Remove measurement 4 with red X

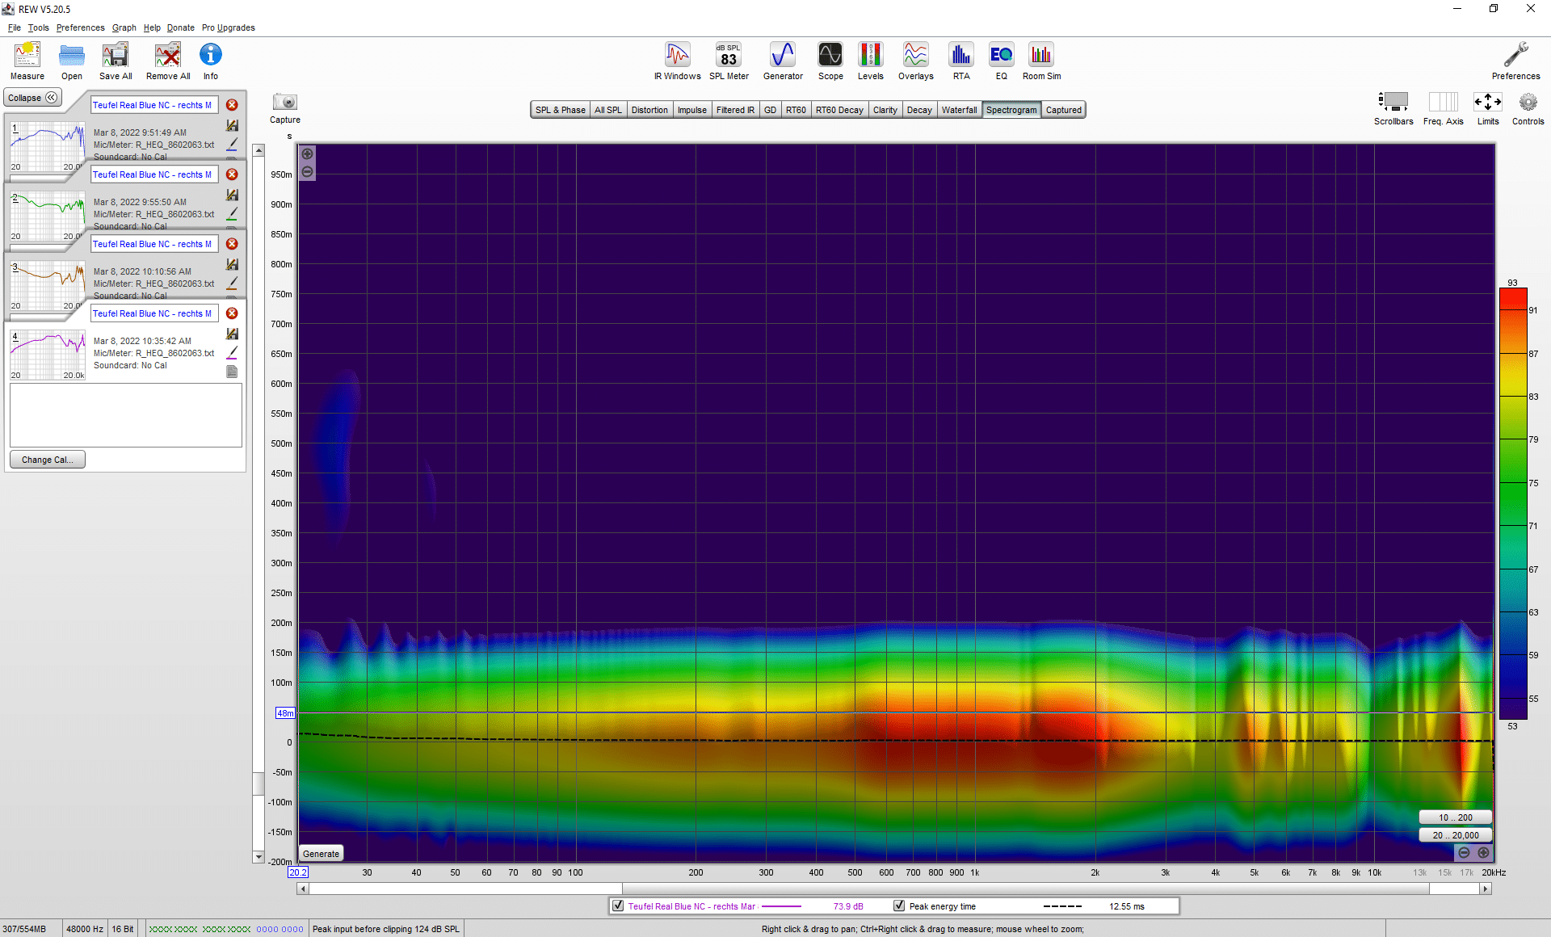tap(232, 313)
